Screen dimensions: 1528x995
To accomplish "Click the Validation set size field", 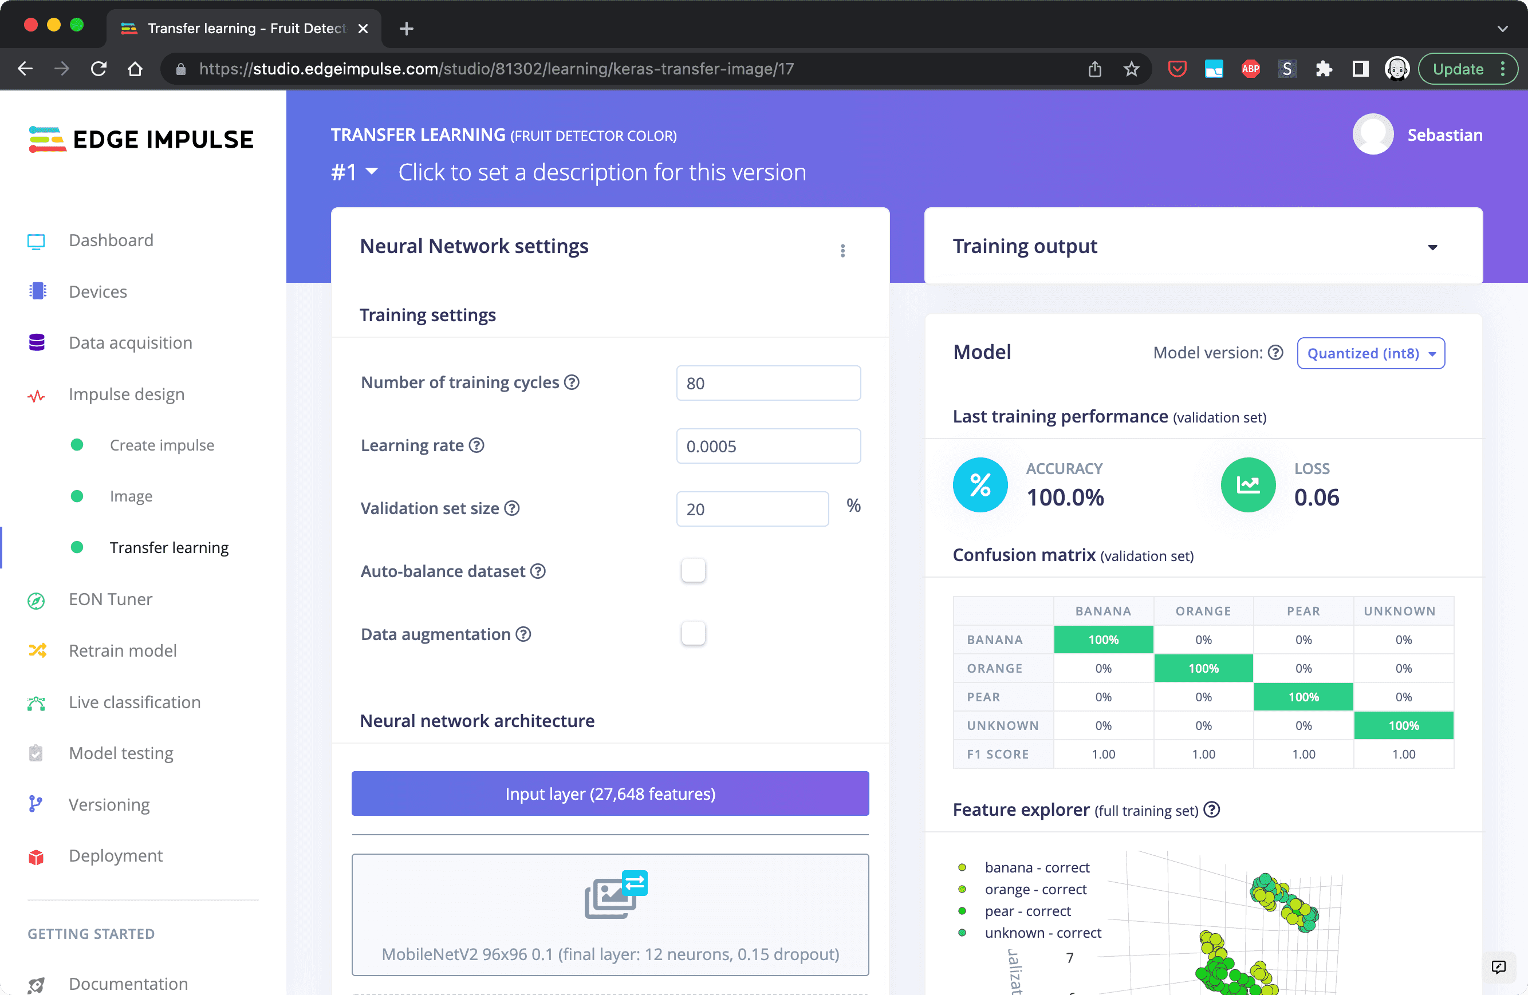I will [752, 509].
